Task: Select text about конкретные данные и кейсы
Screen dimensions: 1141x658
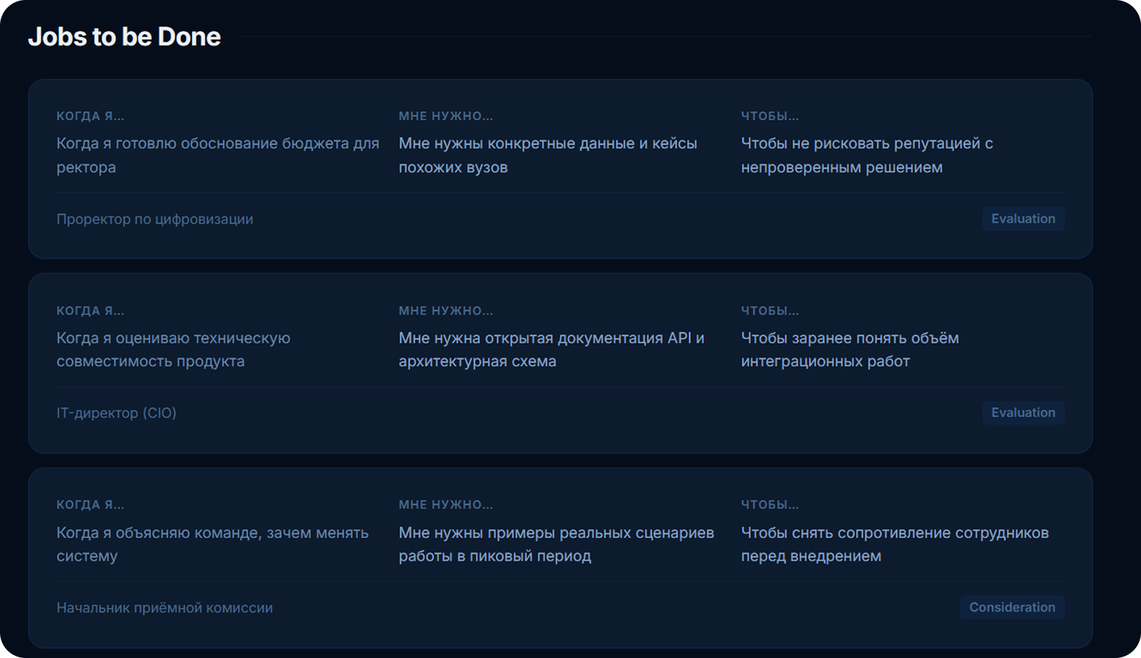Action: tap(548, 155)
